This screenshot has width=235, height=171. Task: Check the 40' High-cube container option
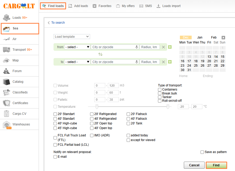pos(55,123)
